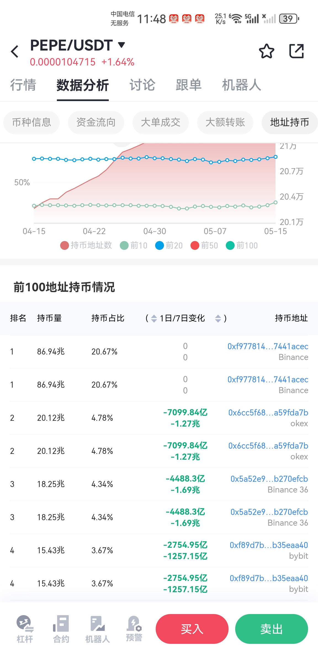Go back with the left arrow
The width and height of the screenshot is (318, 656).
15,52
